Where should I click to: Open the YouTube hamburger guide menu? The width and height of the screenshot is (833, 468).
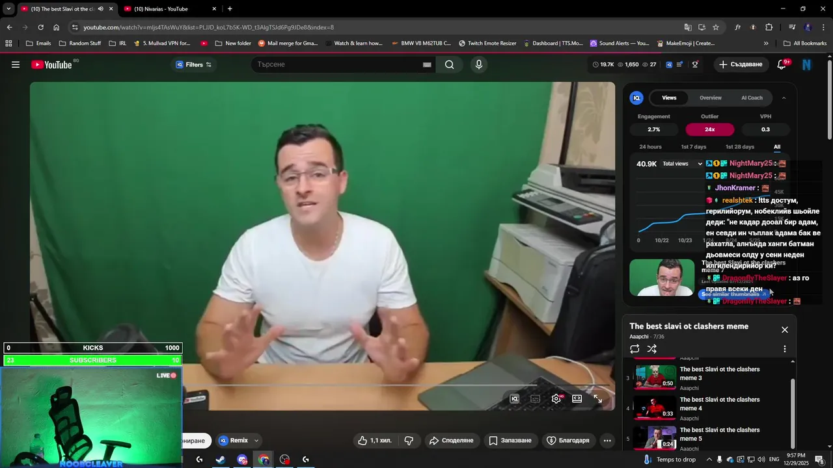16,64
